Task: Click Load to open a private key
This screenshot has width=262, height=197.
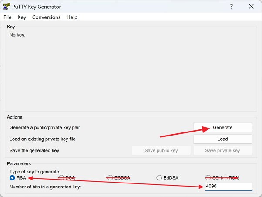Action: [222, 139]
